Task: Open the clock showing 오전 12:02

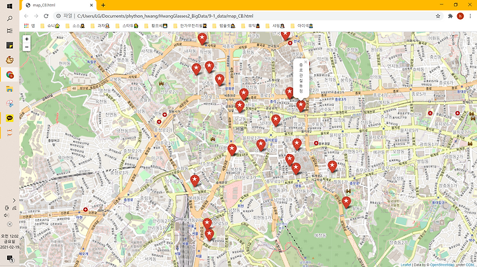Action: 10,242
